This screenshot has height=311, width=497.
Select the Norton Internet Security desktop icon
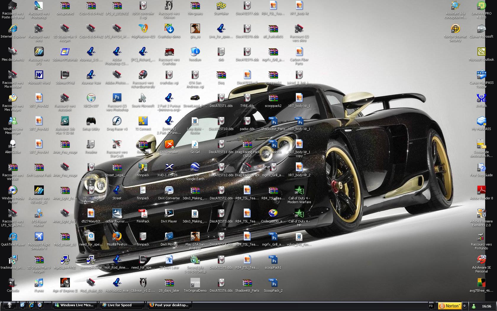(455, 29)
